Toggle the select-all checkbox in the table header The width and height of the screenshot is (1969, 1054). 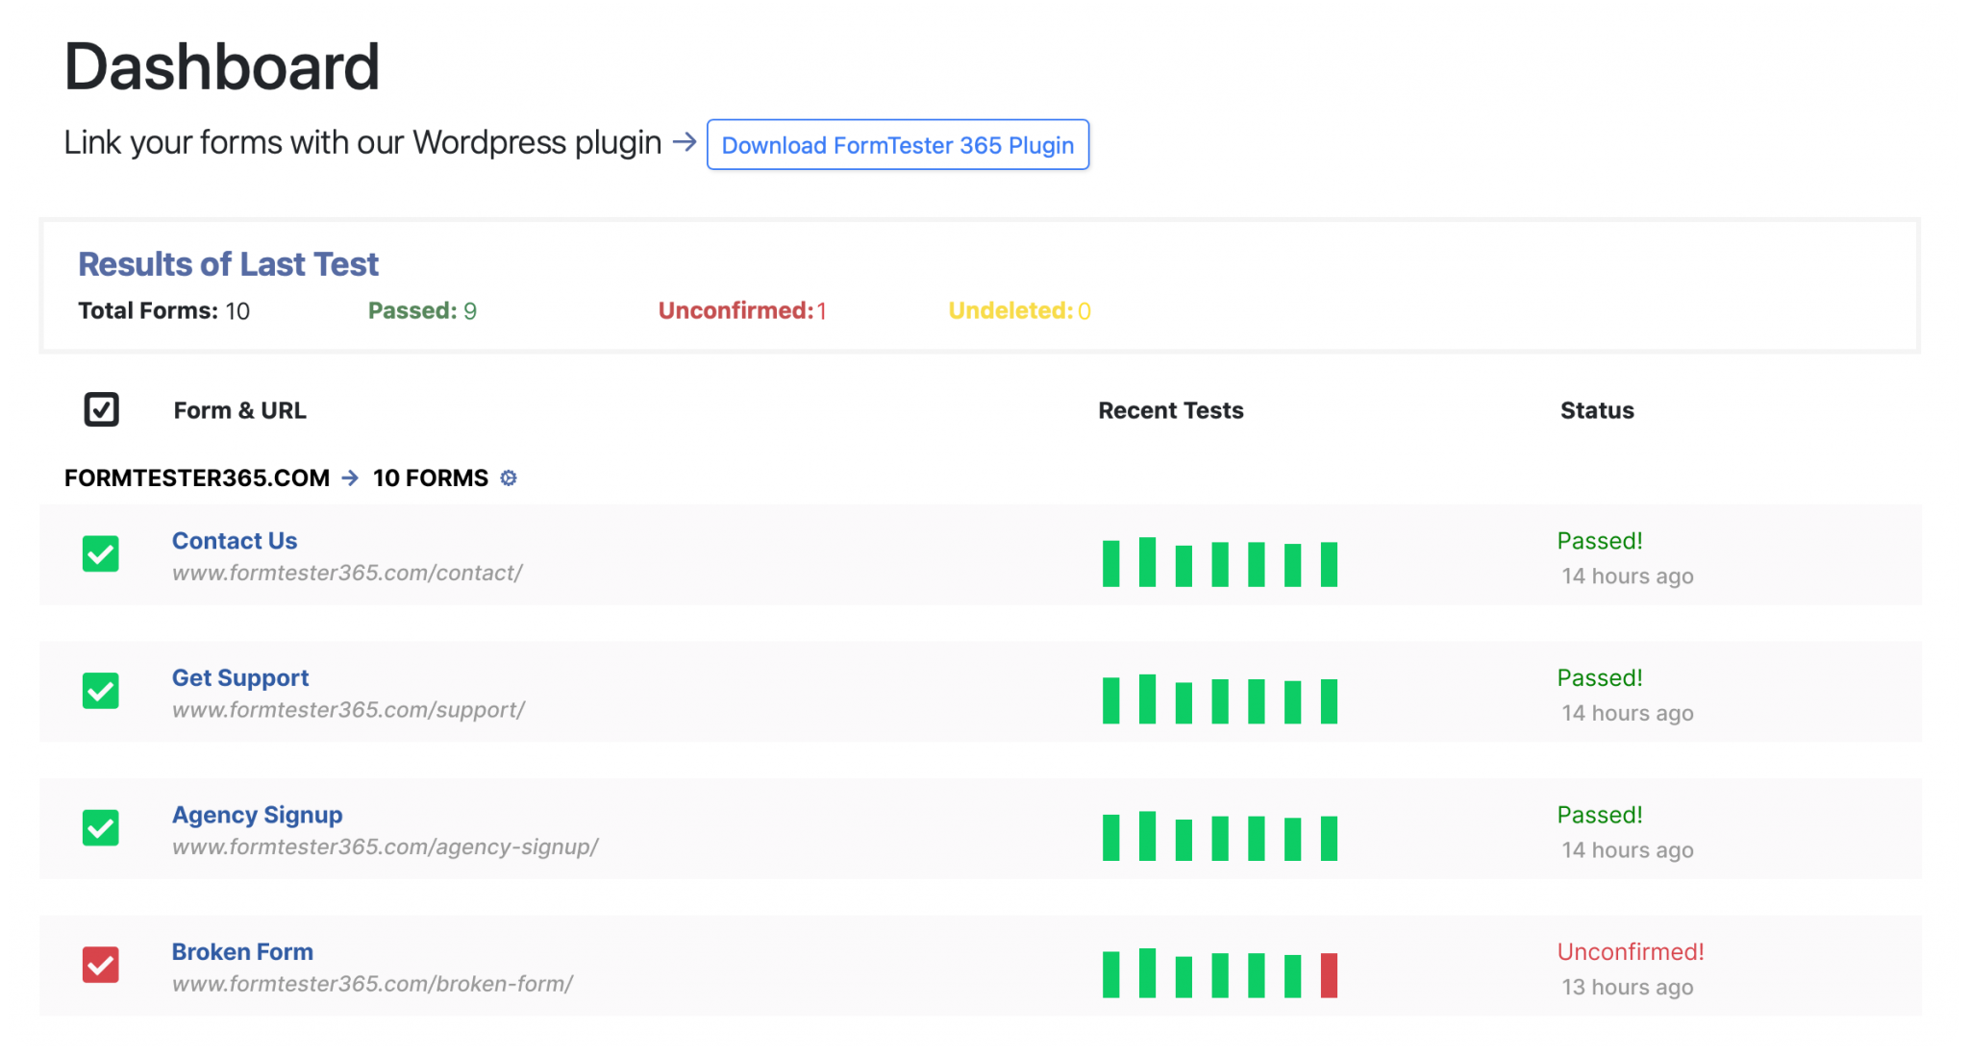(x=100, y=409)
